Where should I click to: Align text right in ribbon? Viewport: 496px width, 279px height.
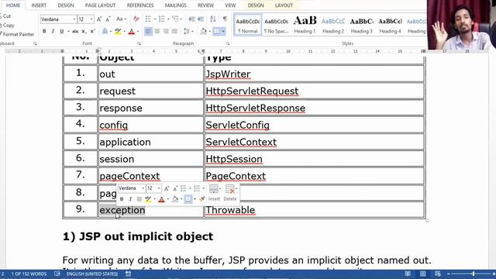click(x=166, y=31)
